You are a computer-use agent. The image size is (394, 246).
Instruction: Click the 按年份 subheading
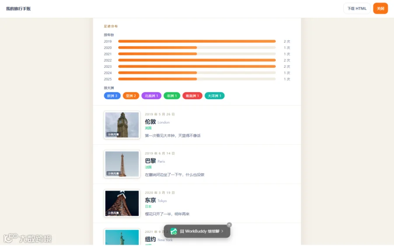[109, 35]
